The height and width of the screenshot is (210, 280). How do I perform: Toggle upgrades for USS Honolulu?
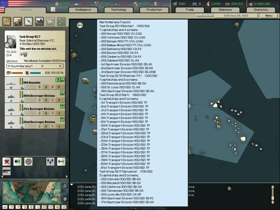tap(58, 80)
